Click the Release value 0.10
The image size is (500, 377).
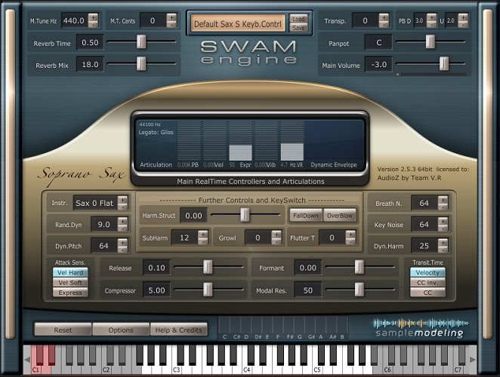tap(156, 268)
